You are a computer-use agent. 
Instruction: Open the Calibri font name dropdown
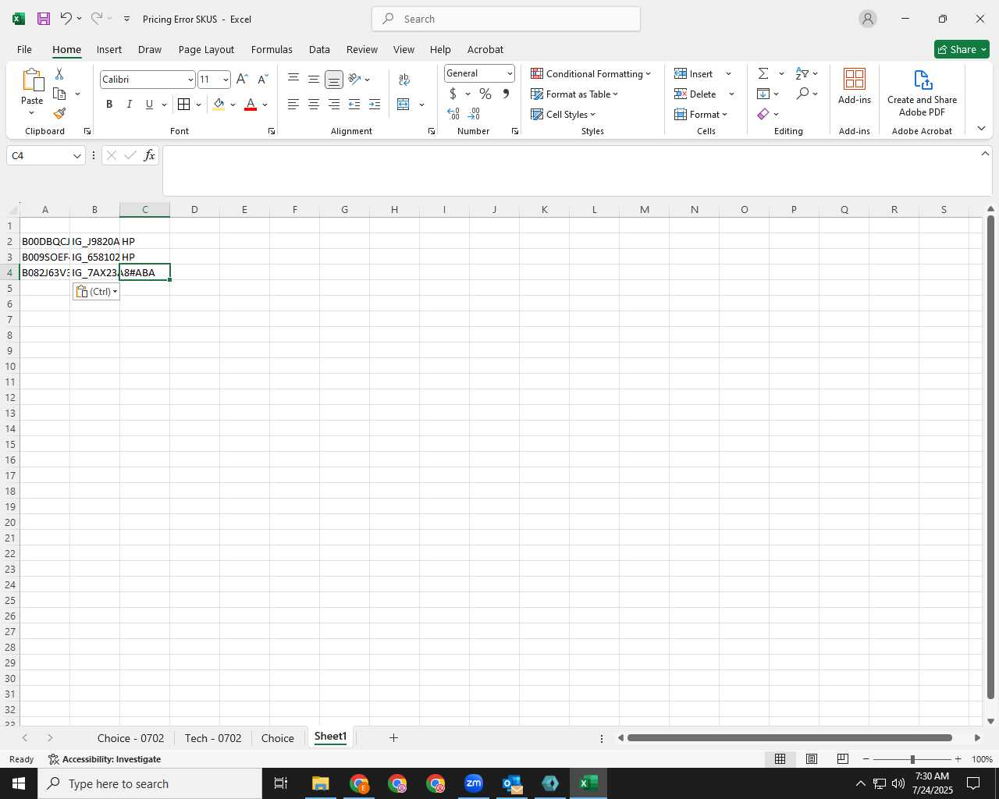(190, 80)
